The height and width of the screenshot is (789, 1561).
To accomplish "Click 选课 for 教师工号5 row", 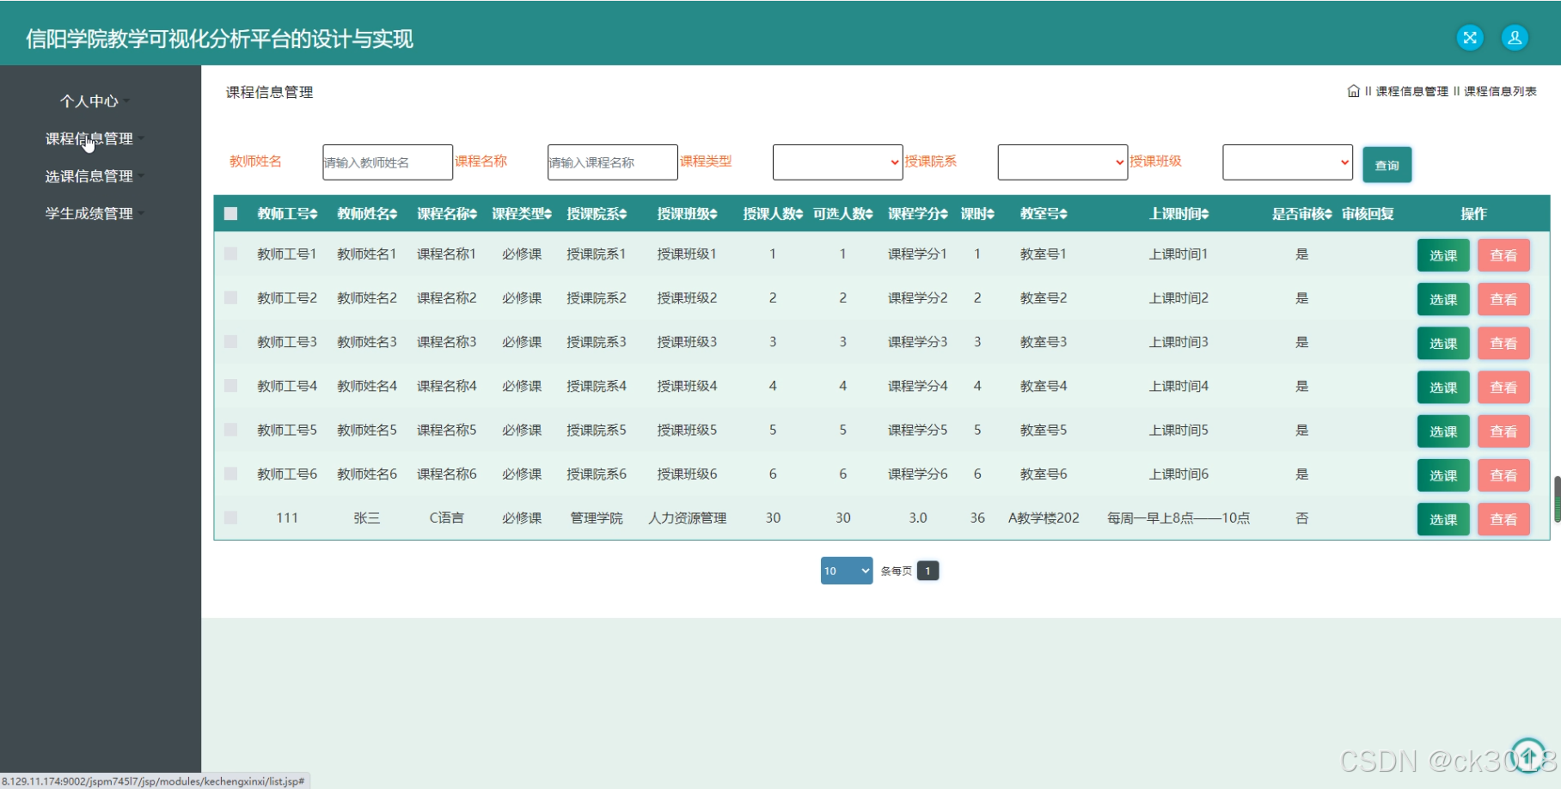I will tap(1443, 431).
